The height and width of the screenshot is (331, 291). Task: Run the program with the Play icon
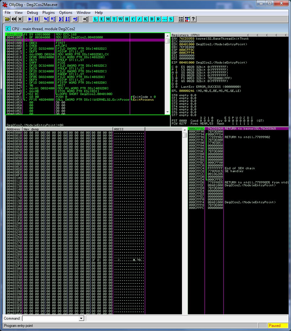30,19
